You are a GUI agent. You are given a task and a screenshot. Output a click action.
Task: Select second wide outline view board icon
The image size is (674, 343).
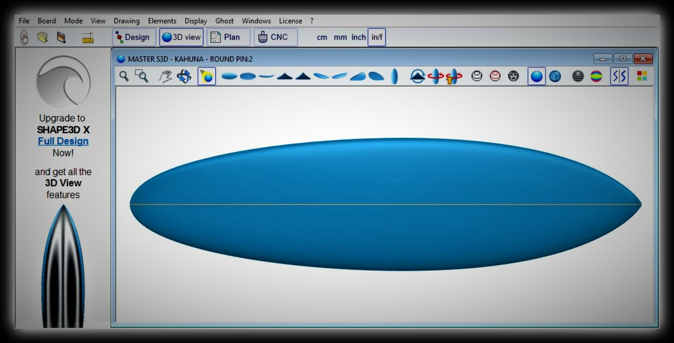(x=248, y=76)
